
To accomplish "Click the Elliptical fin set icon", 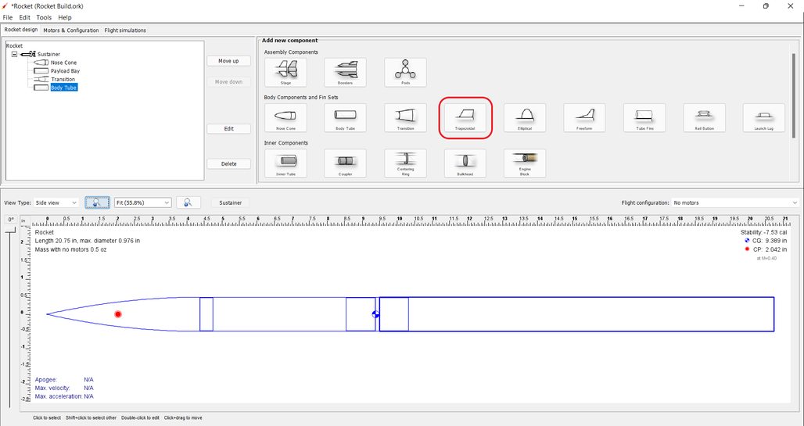I will pyautogui.click(x=525, y=118).
